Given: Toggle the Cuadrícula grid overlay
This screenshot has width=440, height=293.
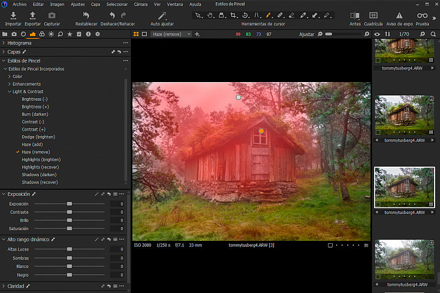Looking at the screenshot, I should click(x=373, y=19).
